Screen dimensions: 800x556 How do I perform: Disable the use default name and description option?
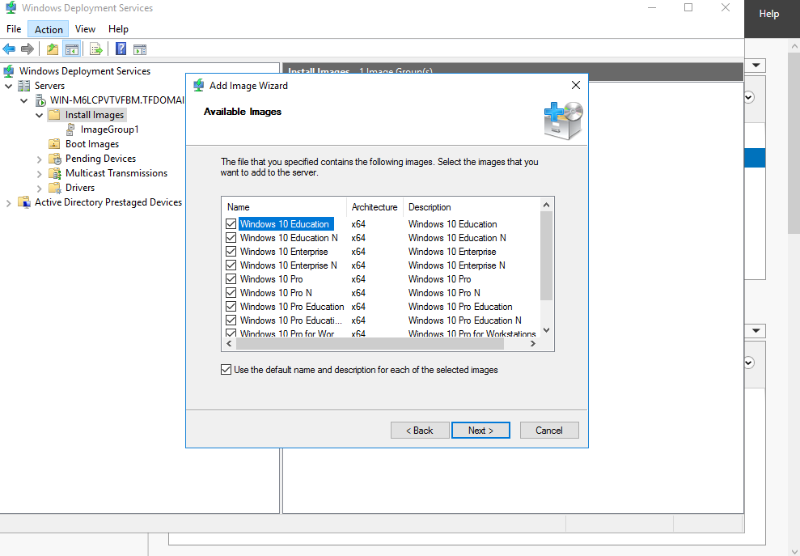pos(226,370)
